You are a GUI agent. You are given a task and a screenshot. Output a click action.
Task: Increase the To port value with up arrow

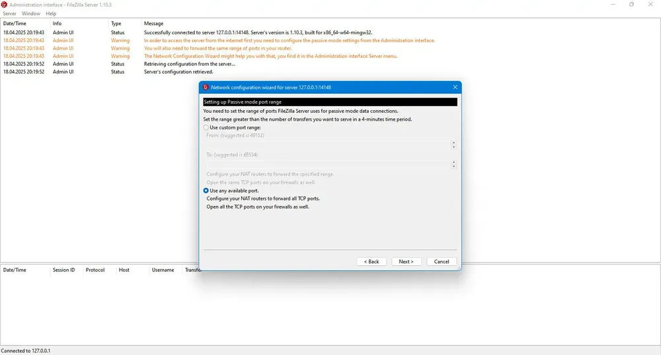point(453,162)
